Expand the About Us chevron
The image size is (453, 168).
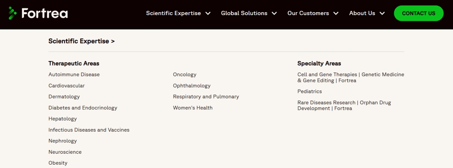382,13
